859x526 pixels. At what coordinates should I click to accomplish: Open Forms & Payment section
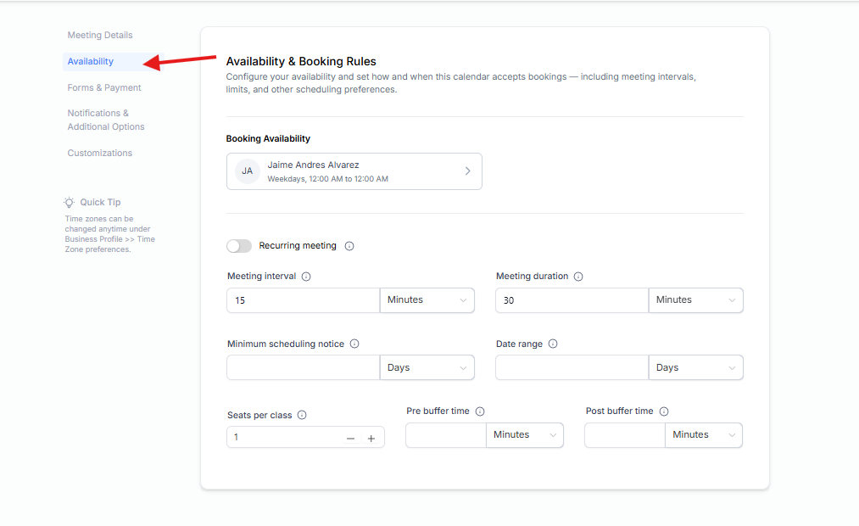pyautogui.click(x=104, y=88)
